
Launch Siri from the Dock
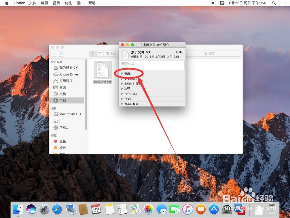click(31, 209)
